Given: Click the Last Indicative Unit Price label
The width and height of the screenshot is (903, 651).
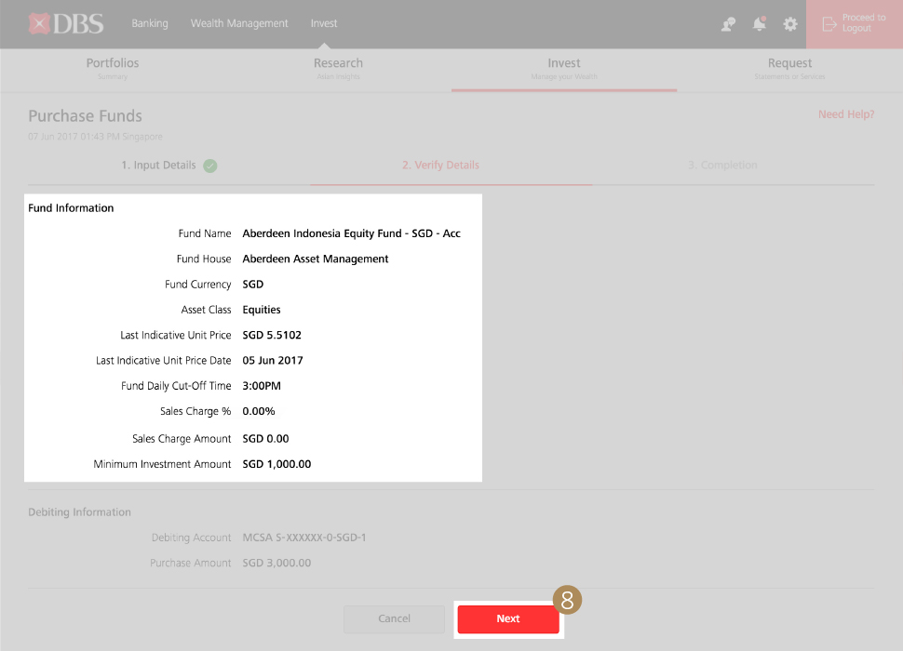Looking at the screenshot, I should pos(175,335).
